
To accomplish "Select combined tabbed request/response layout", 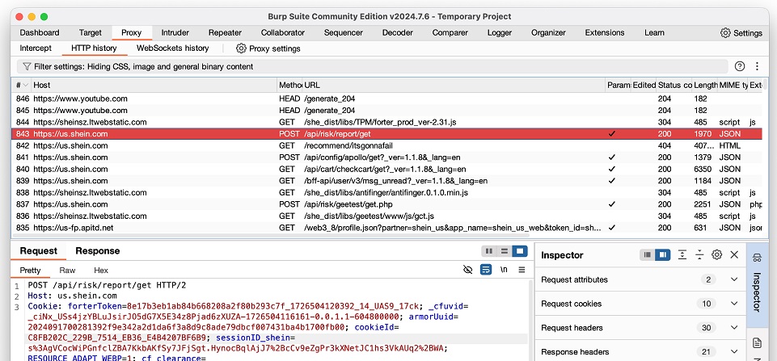I will pos(519,251).
